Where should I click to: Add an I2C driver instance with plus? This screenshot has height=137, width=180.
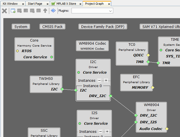(106, 80)
